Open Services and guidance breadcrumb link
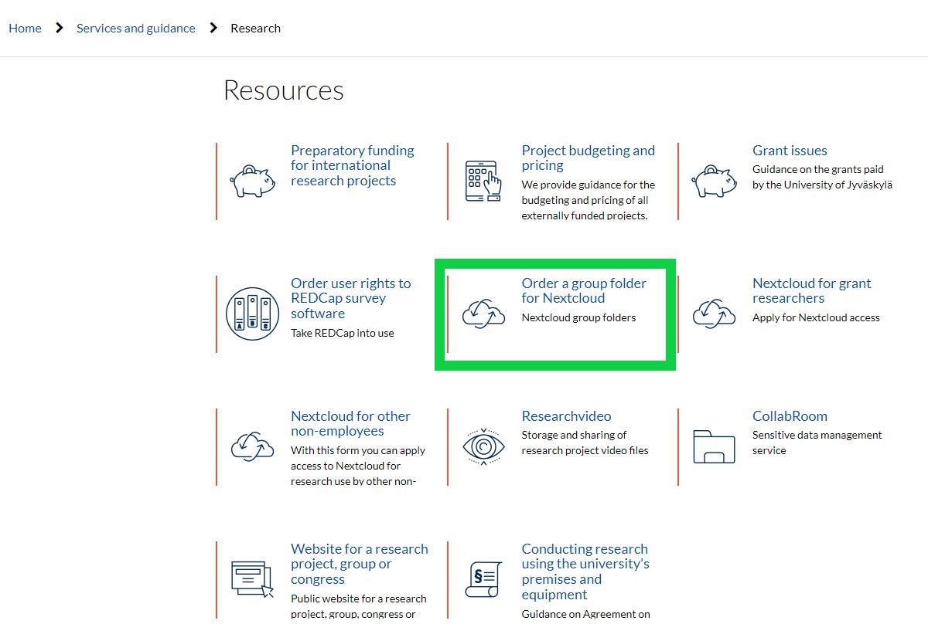The width and height of the screenshot is (928, 641). [136, 28]
